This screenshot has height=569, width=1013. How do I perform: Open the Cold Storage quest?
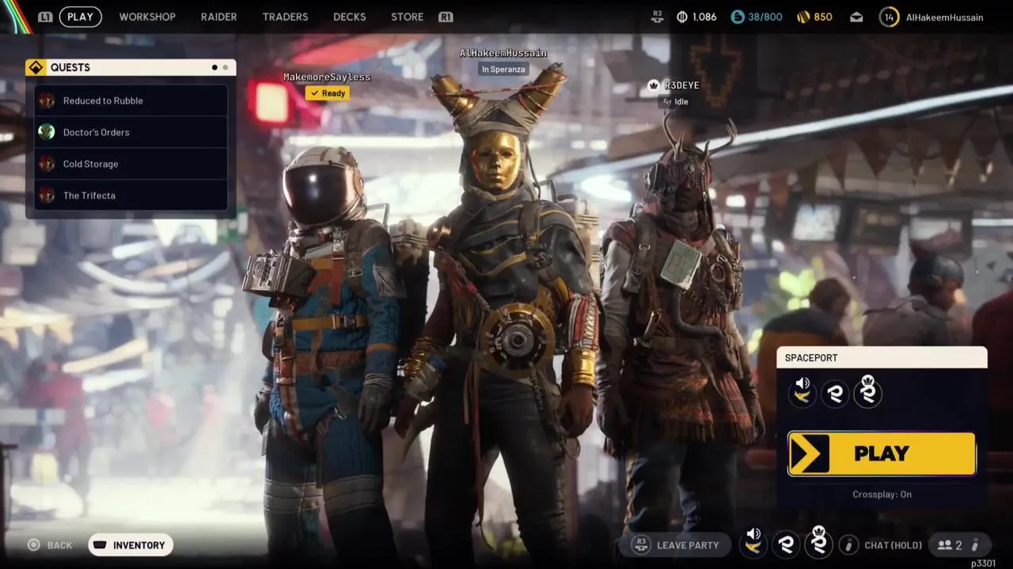coord(131,164)
